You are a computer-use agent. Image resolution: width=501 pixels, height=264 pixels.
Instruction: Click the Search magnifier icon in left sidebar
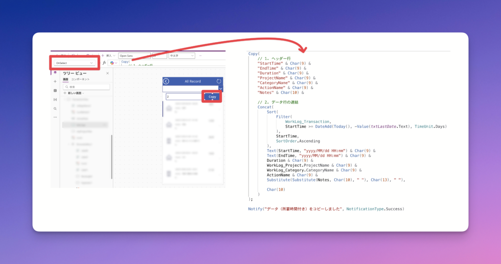click(x=55, y=109)
